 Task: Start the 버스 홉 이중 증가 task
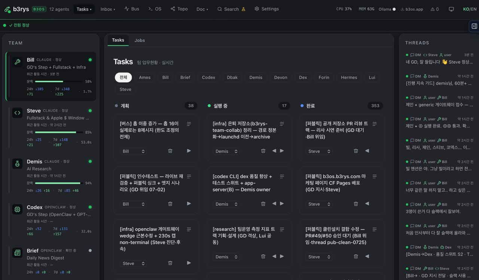point(189,151)
